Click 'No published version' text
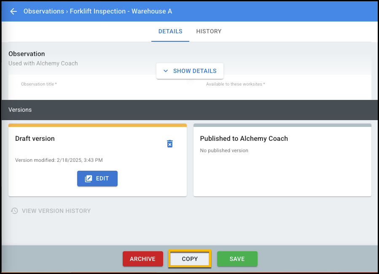Viewport: 379px width, 274px height. pyautogui.click(x=224, y=150)
